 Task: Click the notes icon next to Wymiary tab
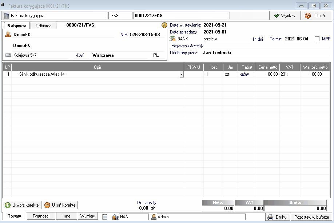105,217
